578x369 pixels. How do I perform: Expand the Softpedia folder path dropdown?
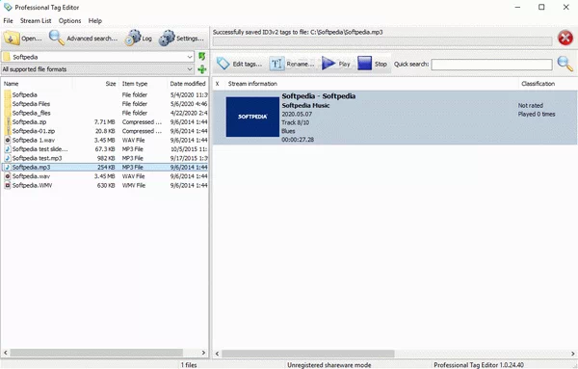(x=190, y=57)
